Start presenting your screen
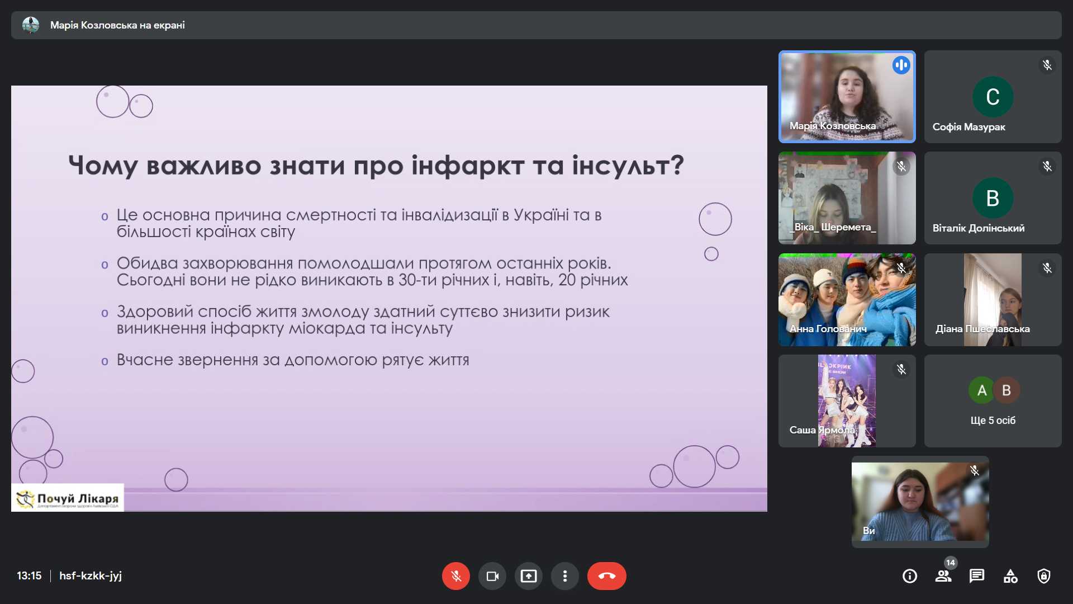 point(528,576)
